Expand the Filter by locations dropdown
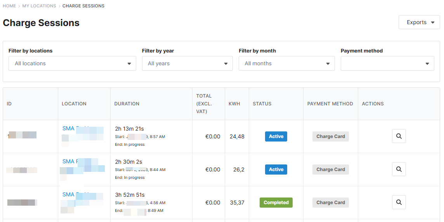Viewport: 444px width, 222px height. tap(72, 63)
